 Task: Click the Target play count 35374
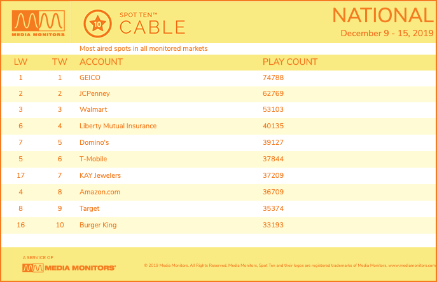tap(273, 208)
